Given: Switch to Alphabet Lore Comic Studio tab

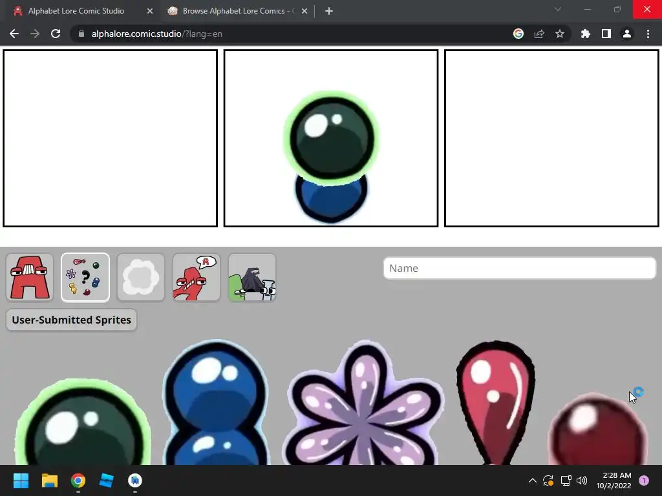Looking at the screenshot, I should 76,11.
